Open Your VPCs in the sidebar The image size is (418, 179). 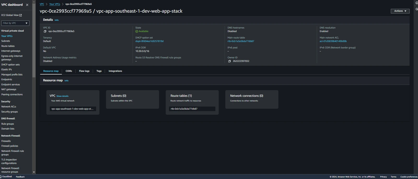pos(7,36)
